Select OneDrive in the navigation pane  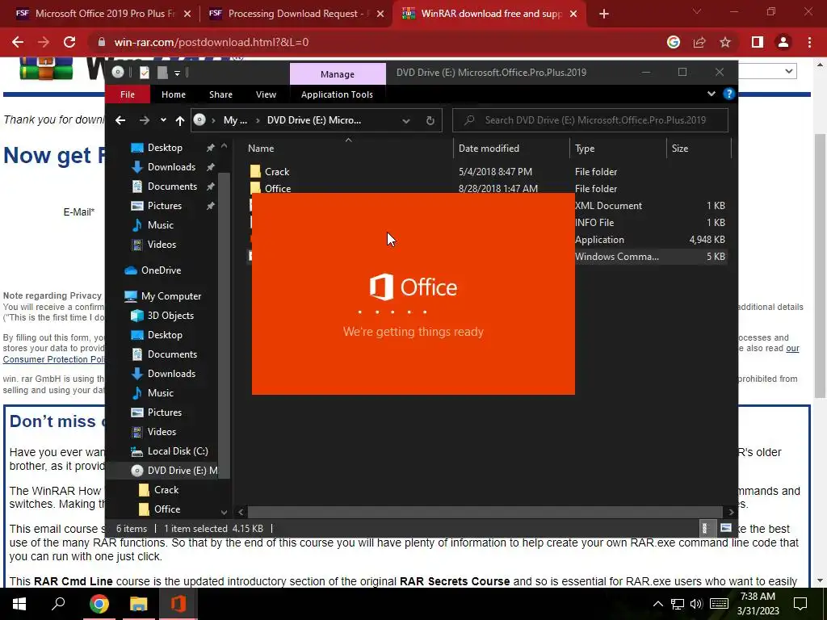161,270
